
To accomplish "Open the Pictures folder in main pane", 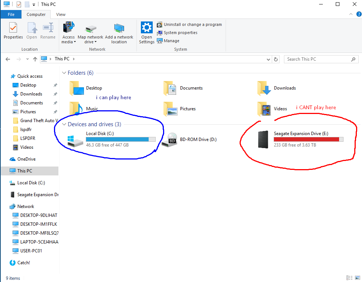I will (x=179, y=109).
